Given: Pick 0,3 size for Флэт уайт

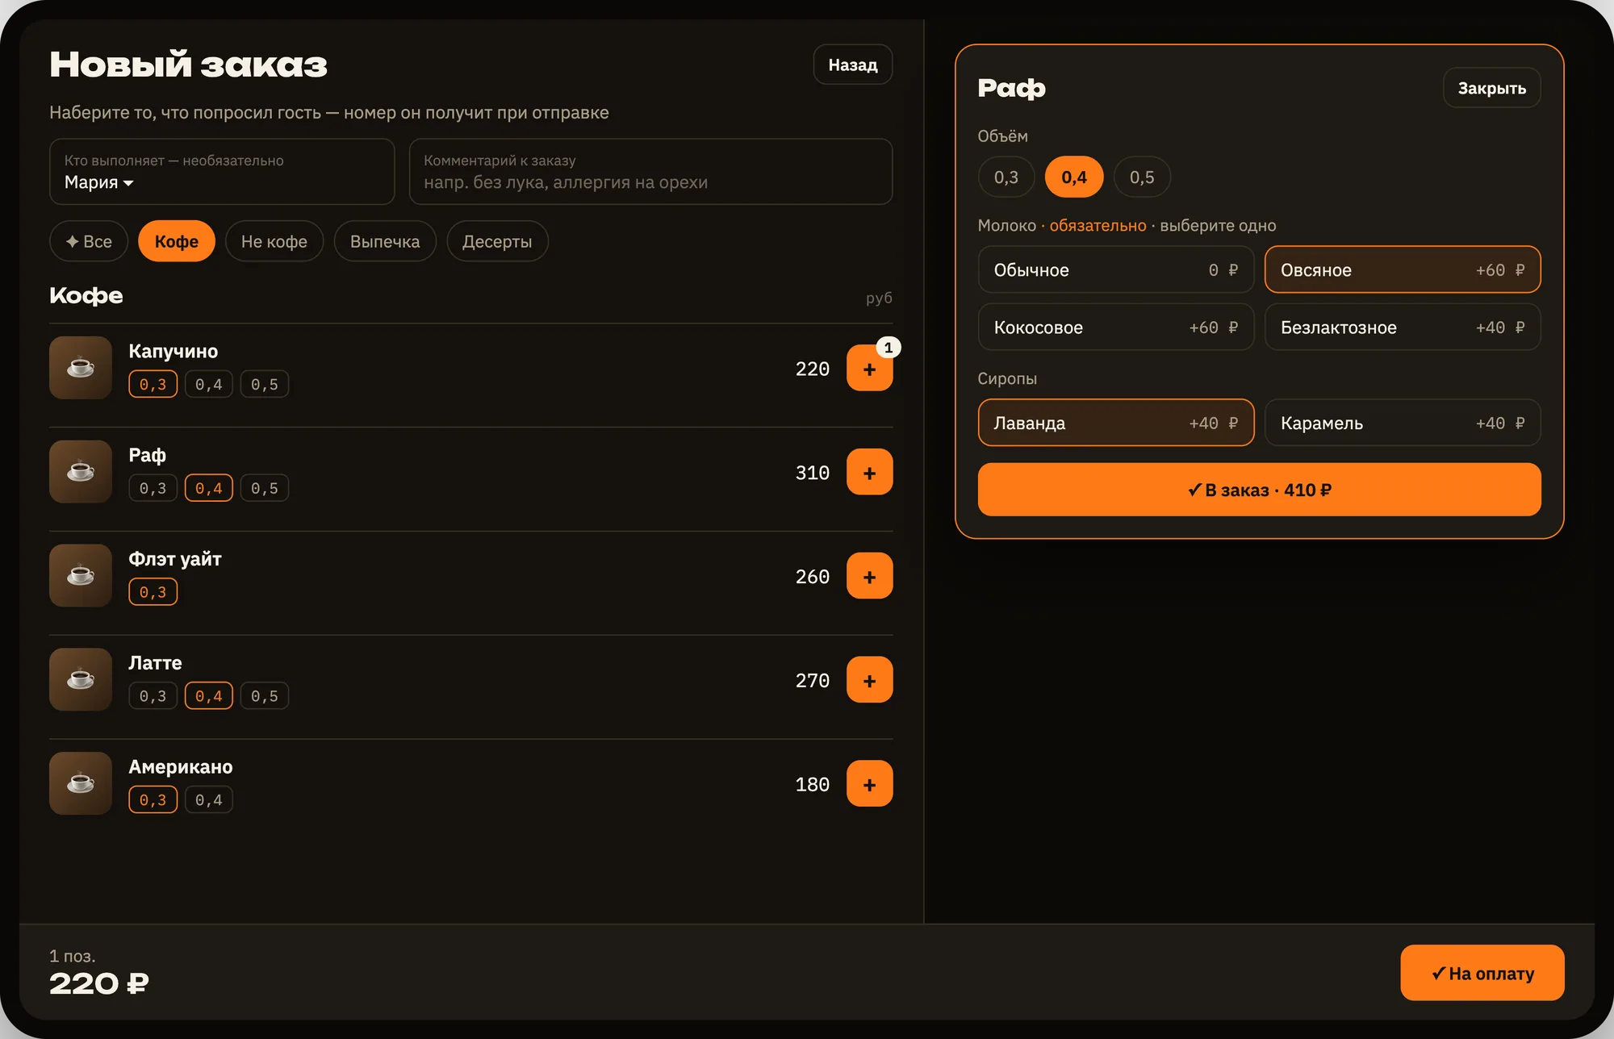Looking at the screenshot, I should point(153,592).
